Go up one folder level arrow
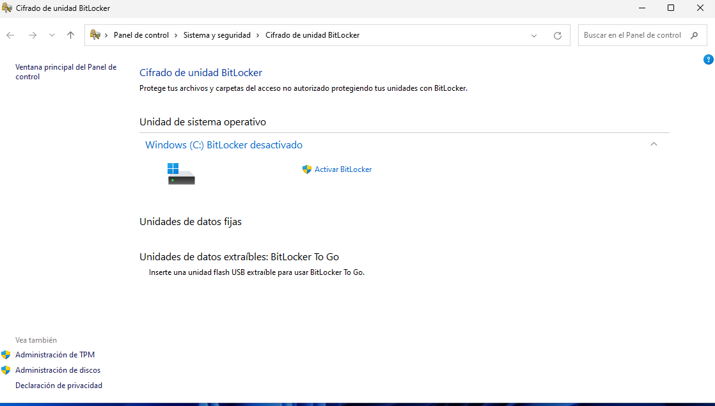 pos(70,35)
